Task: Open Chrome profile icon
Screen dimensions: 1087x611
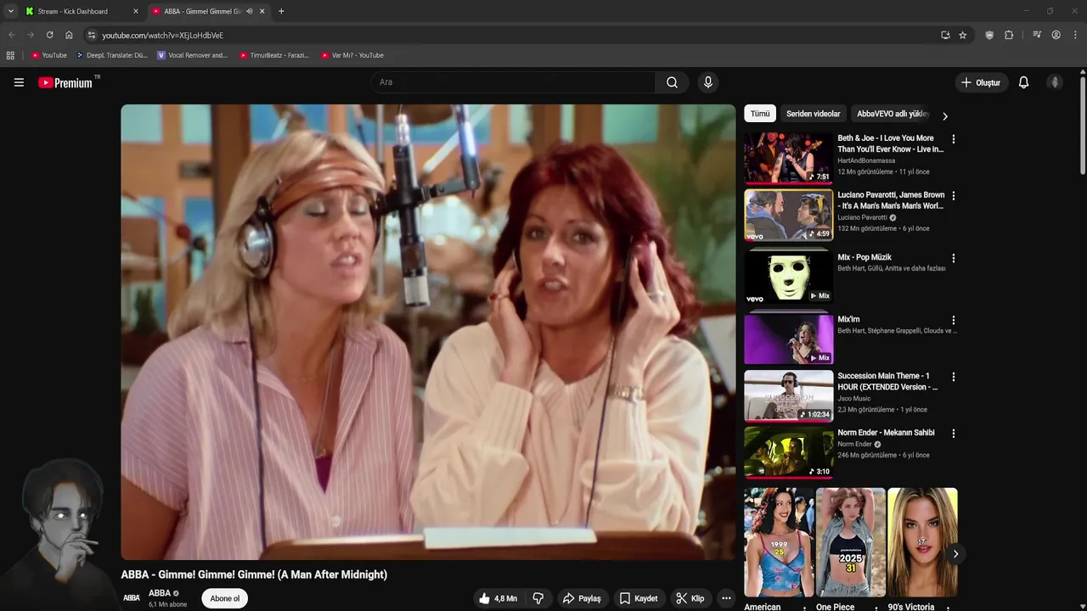Action: click(x=1056, y=35)
